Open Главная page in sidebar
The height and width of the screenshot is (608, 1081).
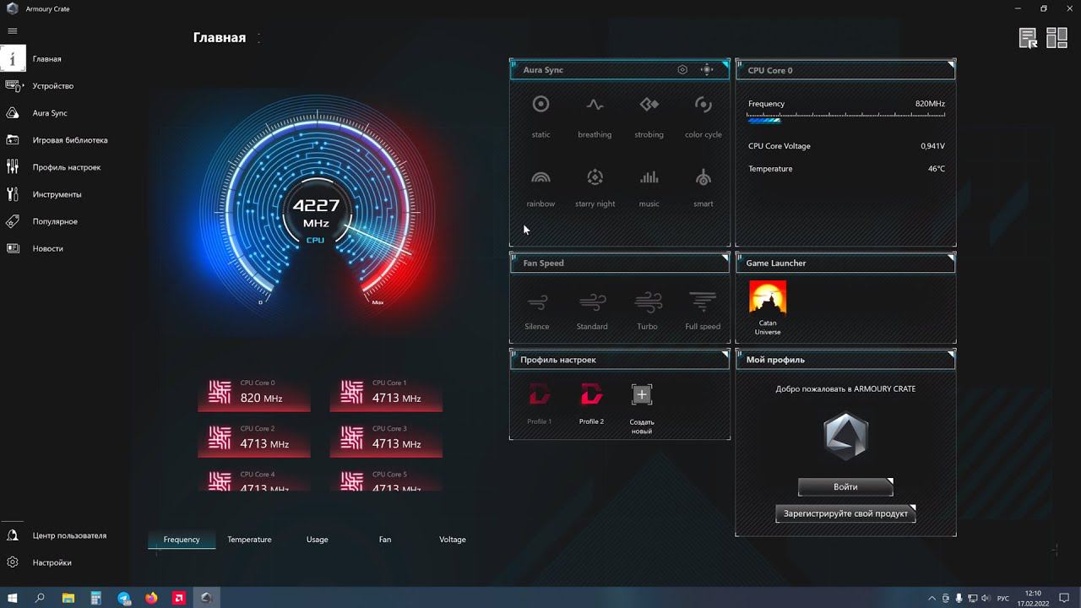pyautogui.click(x=46, y=59)
